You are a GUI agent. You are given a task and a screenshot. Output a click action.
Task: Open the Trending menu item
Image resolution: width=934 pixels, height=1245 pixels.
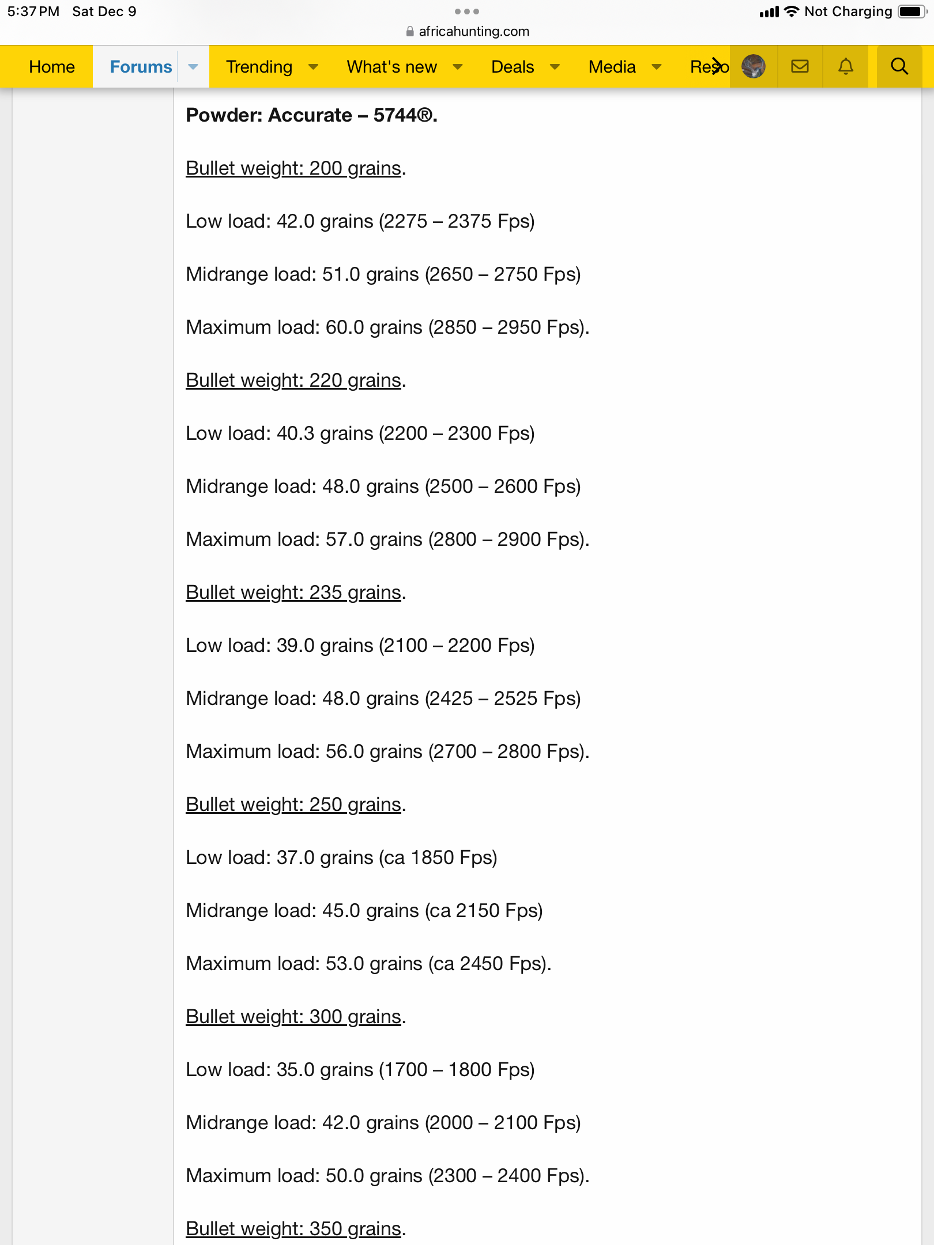(259, 67)
